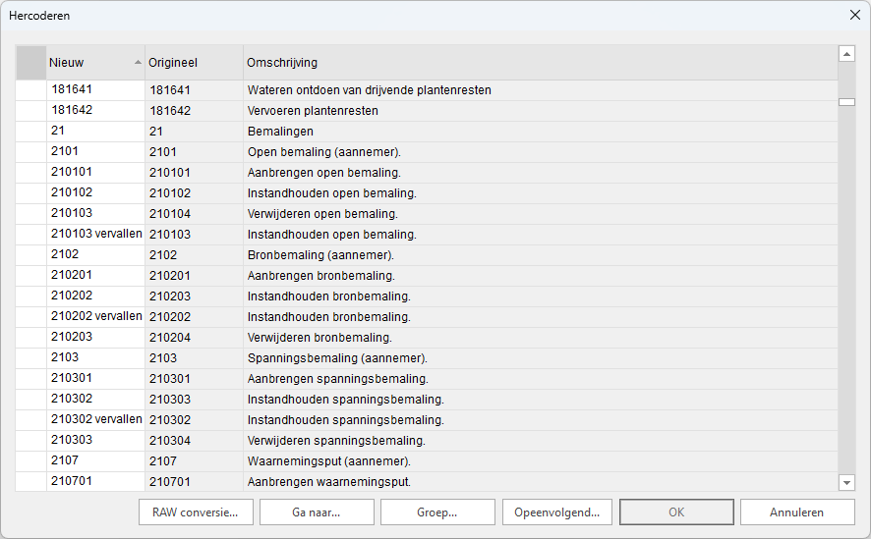This screenshot has width=871, height=539.
Task: Close the Hercoderen dialog window
Action: (x=853, y=16)
